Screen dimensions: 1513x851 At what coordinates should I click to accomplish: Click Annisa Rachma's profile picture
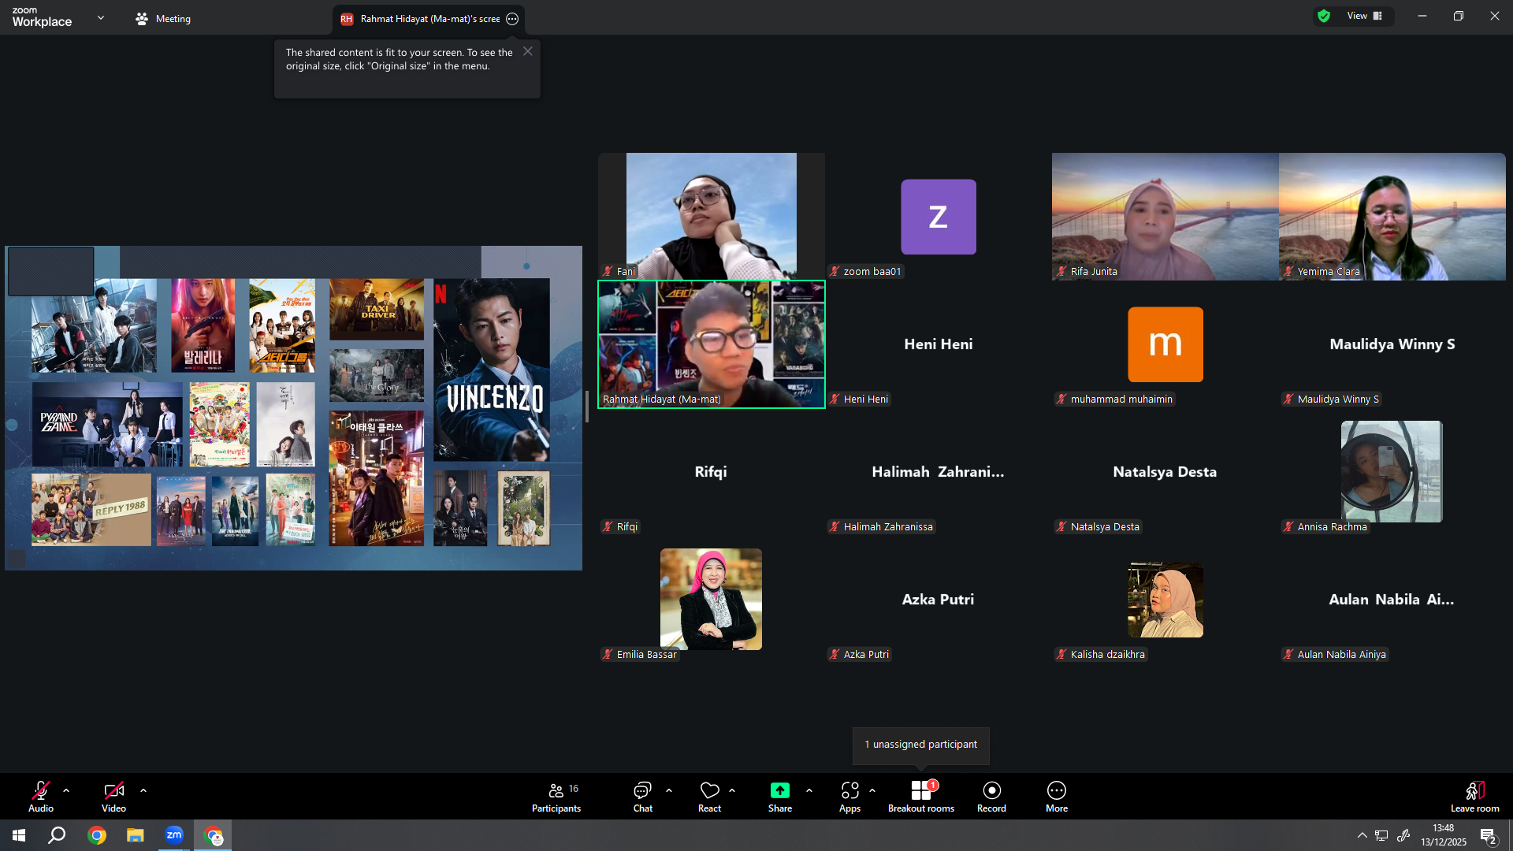(1392, 471)
